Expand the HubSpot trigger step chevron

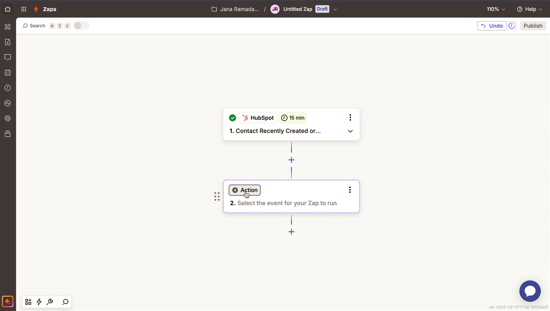pyautogui.click(x=350, y=131)
